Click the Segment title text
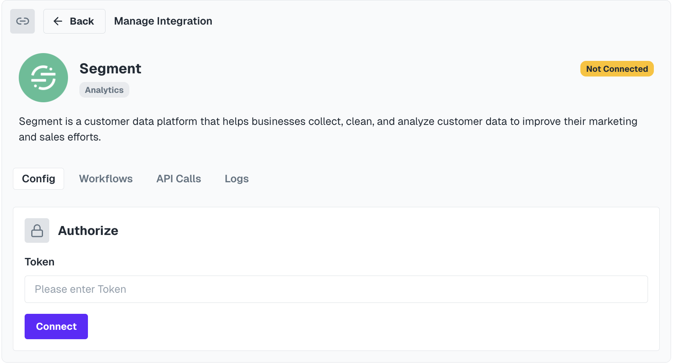The height and width of the screenshot is (363, 673). point(110,69)
